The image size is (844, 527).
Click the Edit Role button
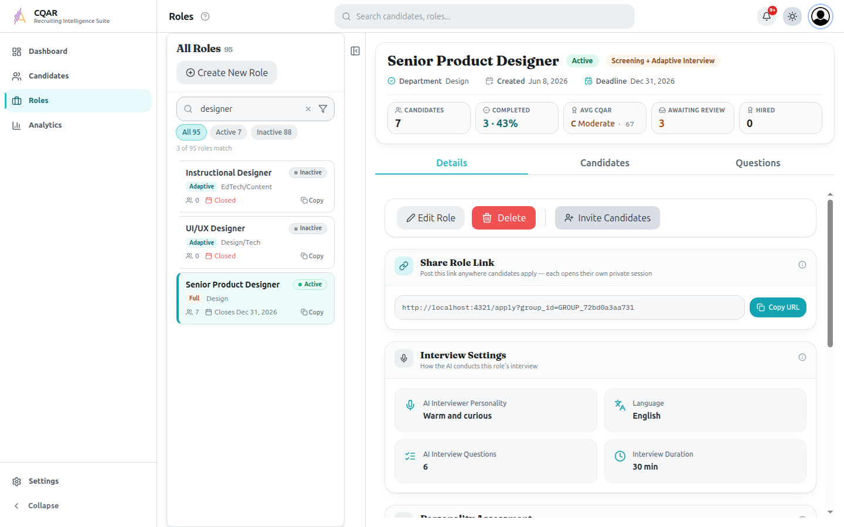[x=431, y=218]
